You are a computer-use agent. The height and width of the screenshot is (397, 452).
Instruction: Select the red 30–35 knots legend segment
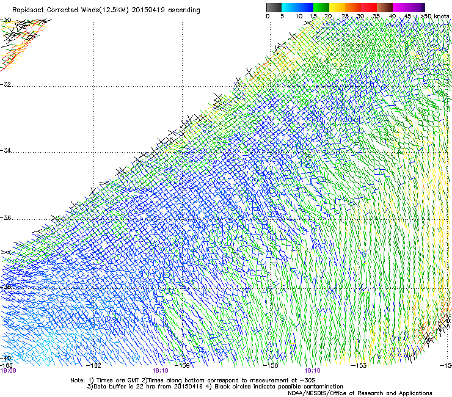(369, 7)
